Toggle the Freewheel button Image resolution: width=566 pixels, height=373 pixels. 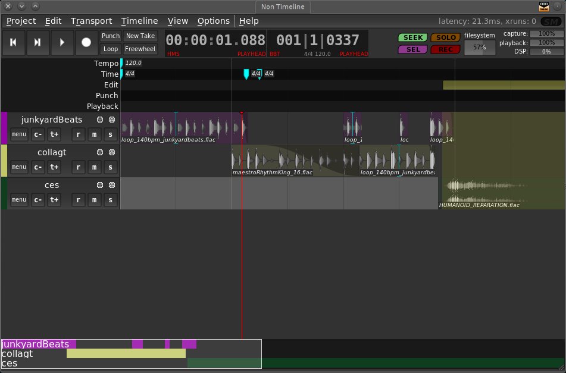coord(140,49)
